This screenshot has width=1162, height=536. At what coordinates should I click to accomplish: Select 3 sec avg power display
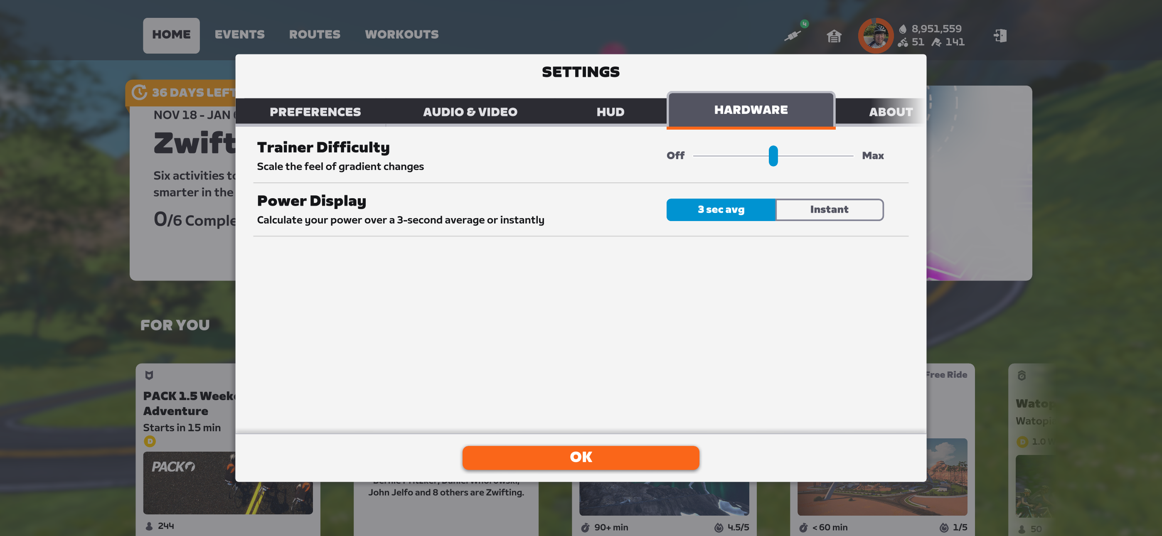click(x=721, y=210)
